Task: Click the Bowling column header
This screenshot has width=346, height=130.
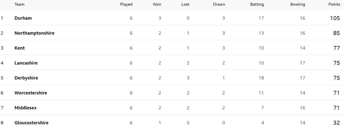Action: point(298,4)
